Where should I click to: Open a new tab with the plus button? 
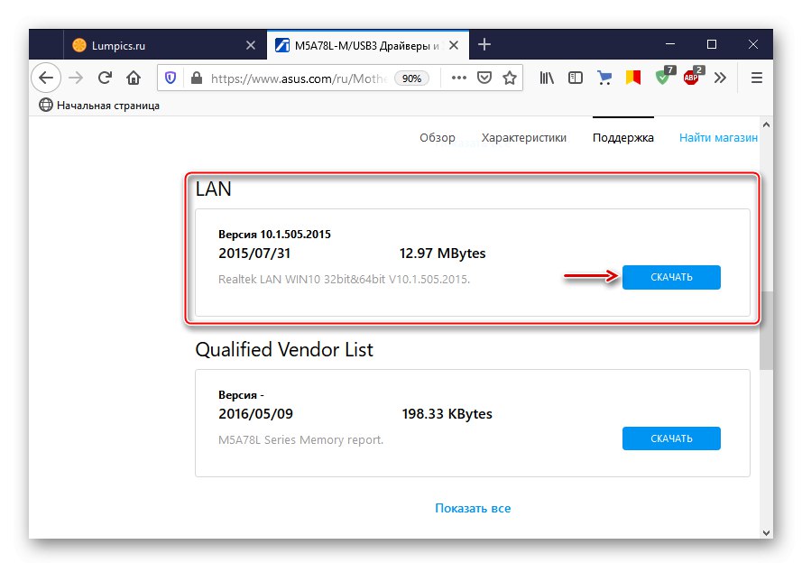pos(484,45)
